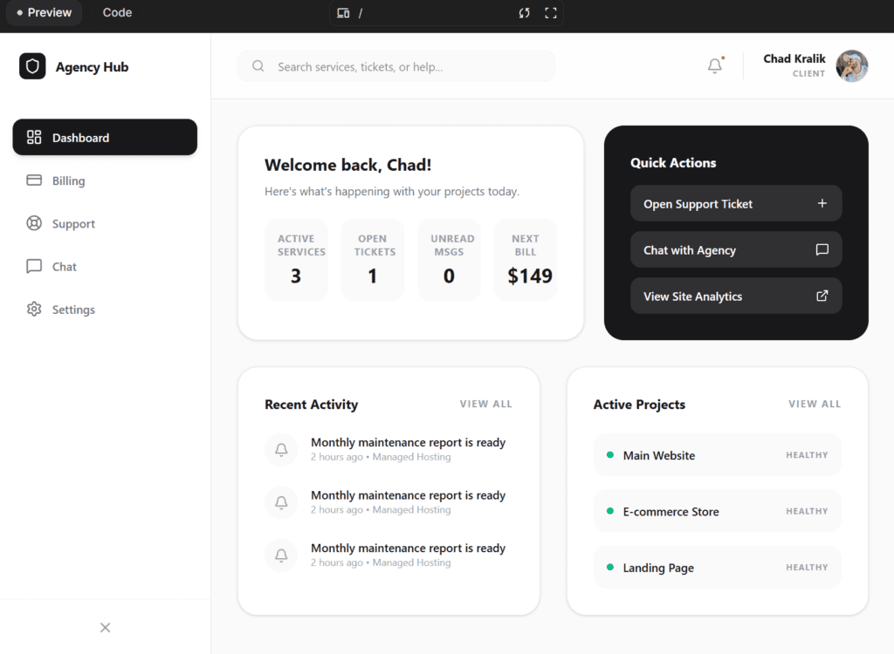Viewport: 894px width, 654px height.
Task: Click the external link icon on View Site Analytics
Action: [x=822, y=296]
